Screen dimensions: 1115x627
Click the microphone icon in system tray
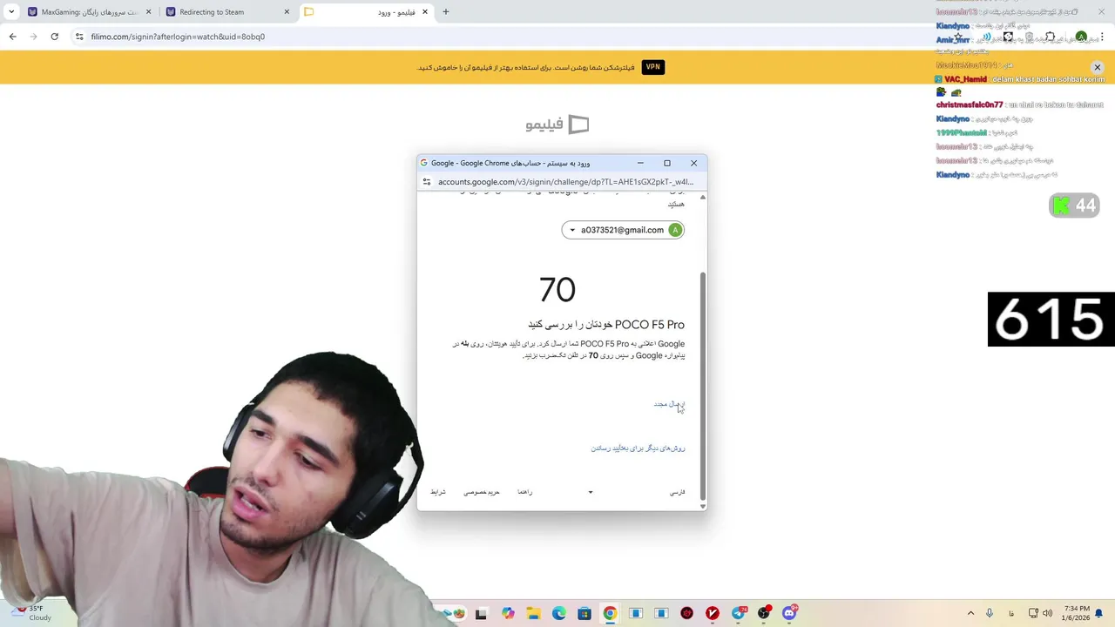[x=990, y=613]
